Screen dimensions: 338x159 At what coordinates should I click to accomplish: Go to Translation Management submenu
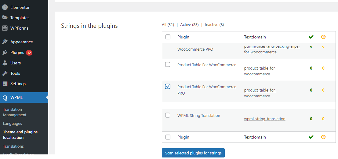pyautogui.click(x=15, y=112)
